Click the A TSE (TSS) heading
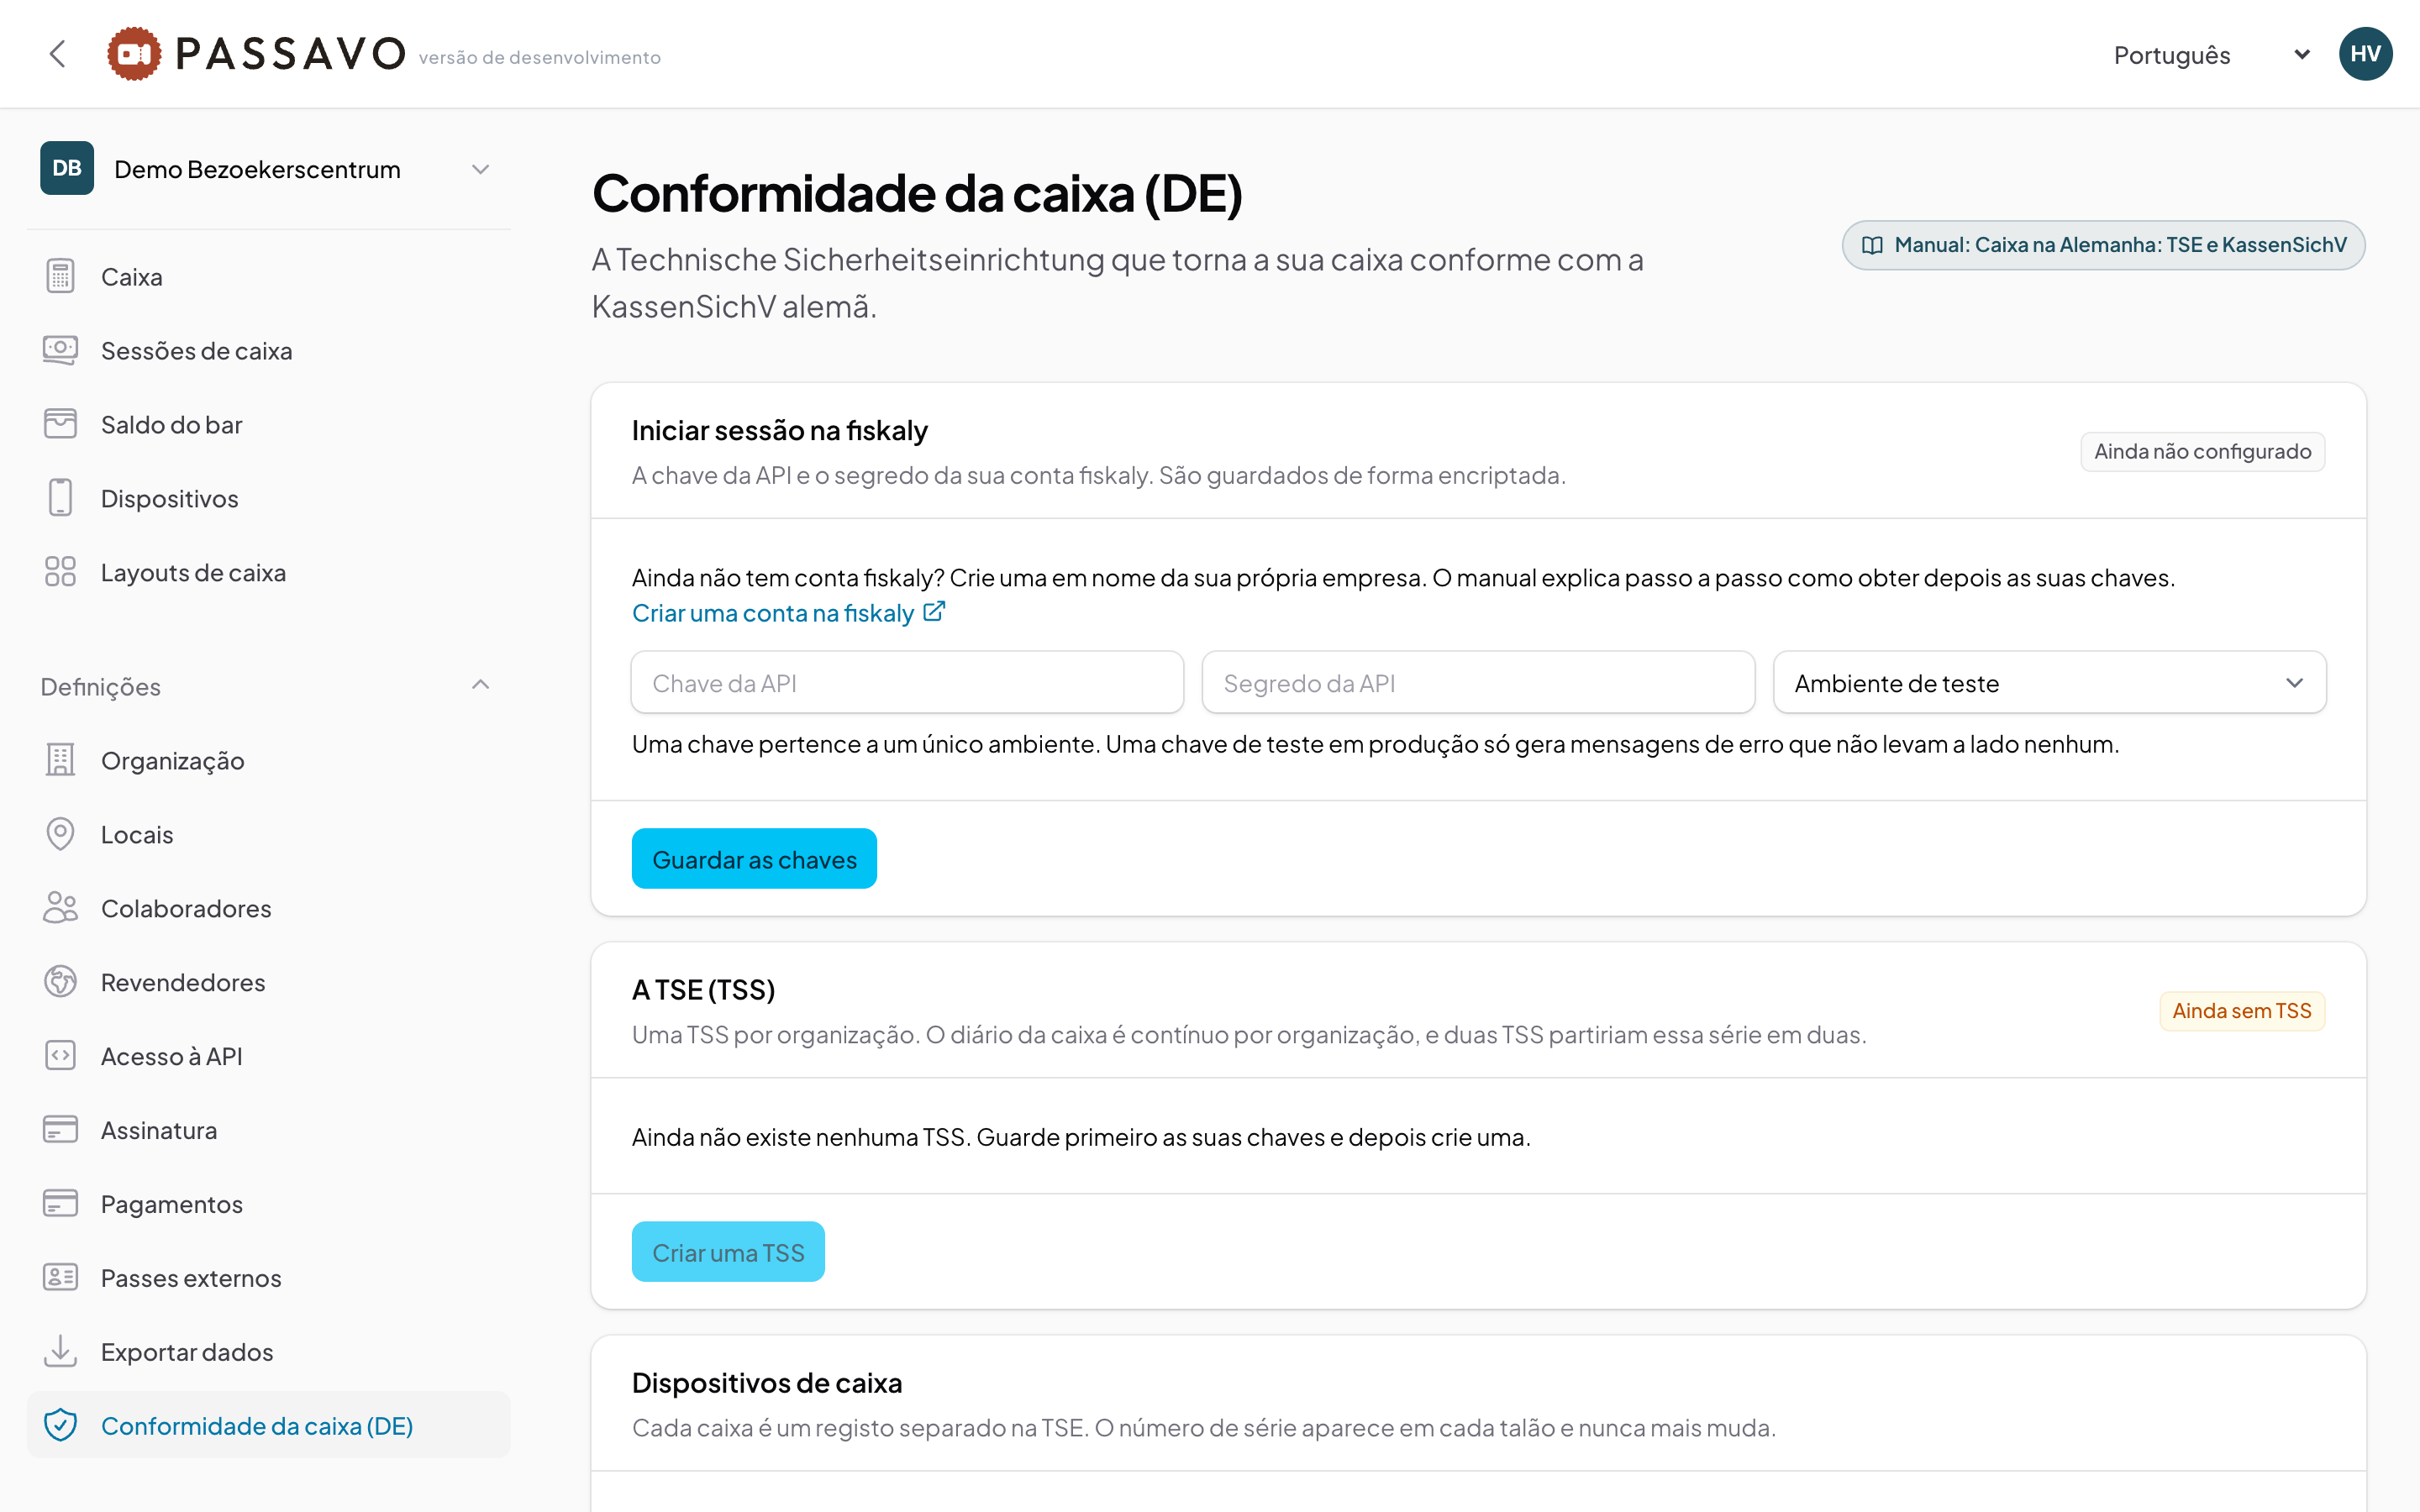 (x=703, y=990)
